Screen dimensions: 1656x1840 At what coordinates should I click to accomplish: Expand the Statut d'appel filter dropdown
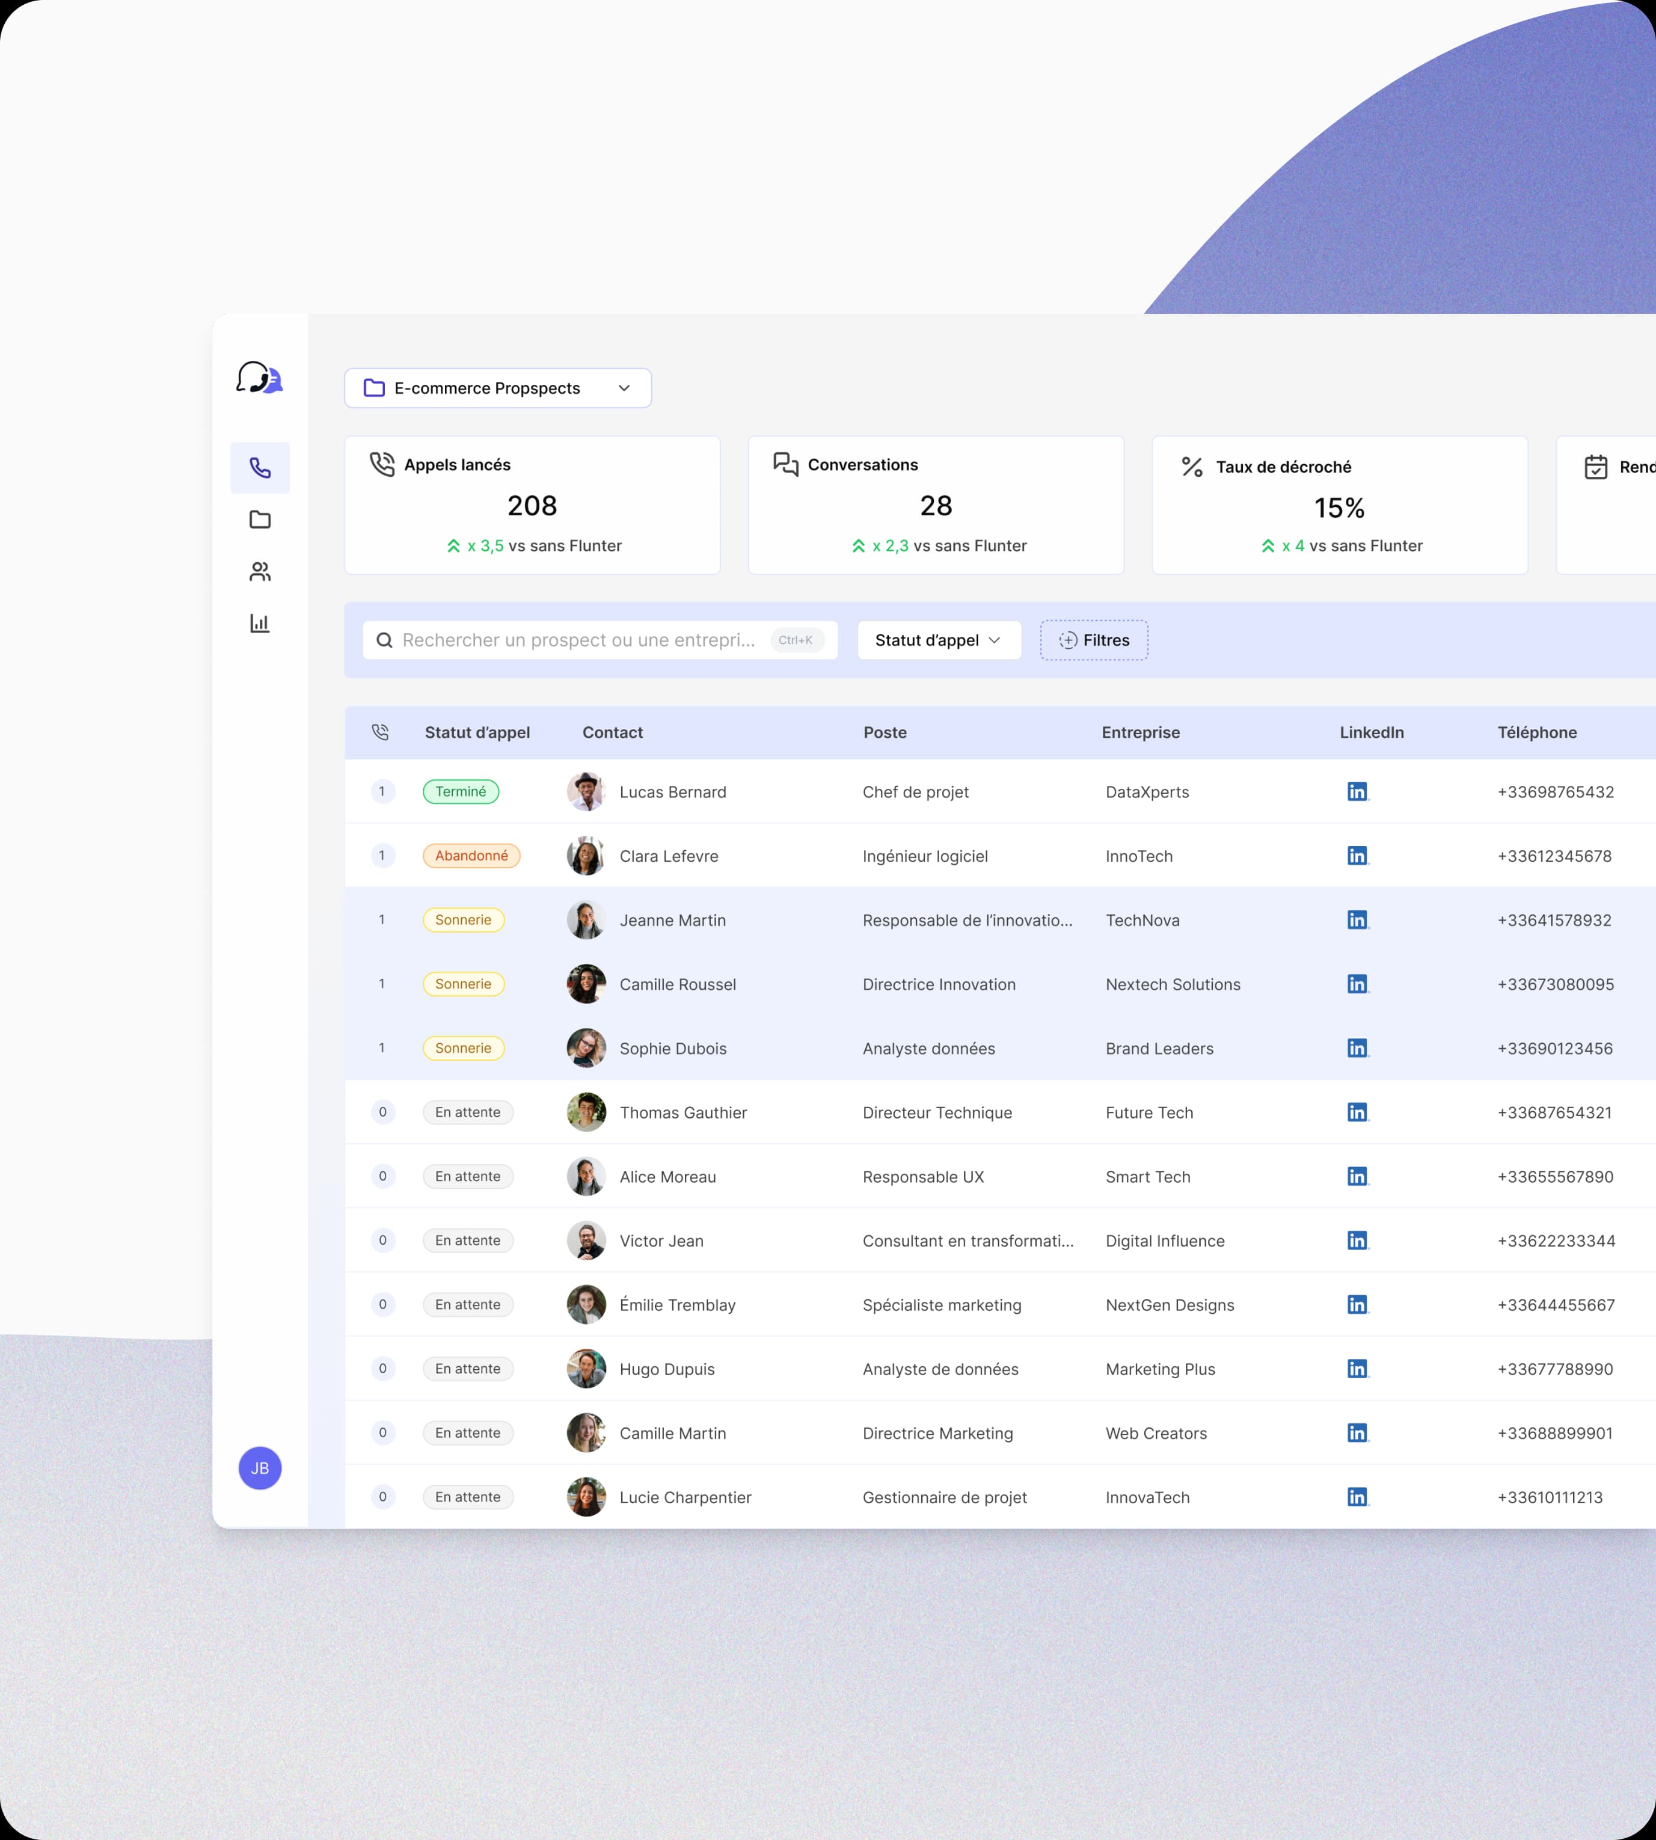(x=939, y=640)
